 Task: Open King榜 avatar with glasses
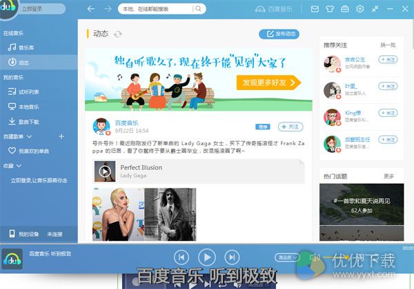(x=332, y=117)
